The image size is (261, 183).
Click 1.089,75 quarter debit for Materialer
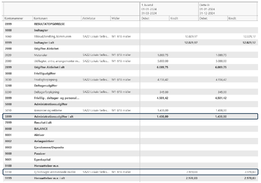tap(163, 55)
